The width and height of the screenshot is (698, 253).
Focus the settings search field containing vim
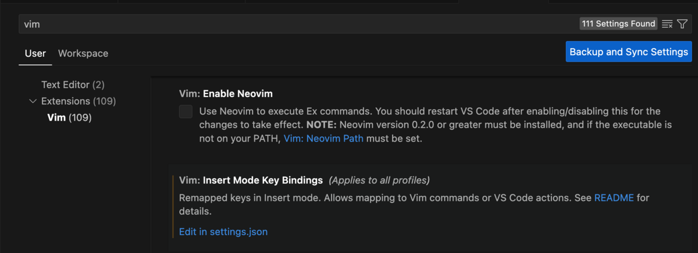click(291, 24)
